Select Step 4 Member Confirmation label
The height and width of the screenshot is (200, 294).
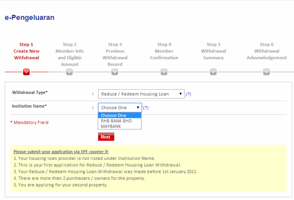tap(164, 51)
